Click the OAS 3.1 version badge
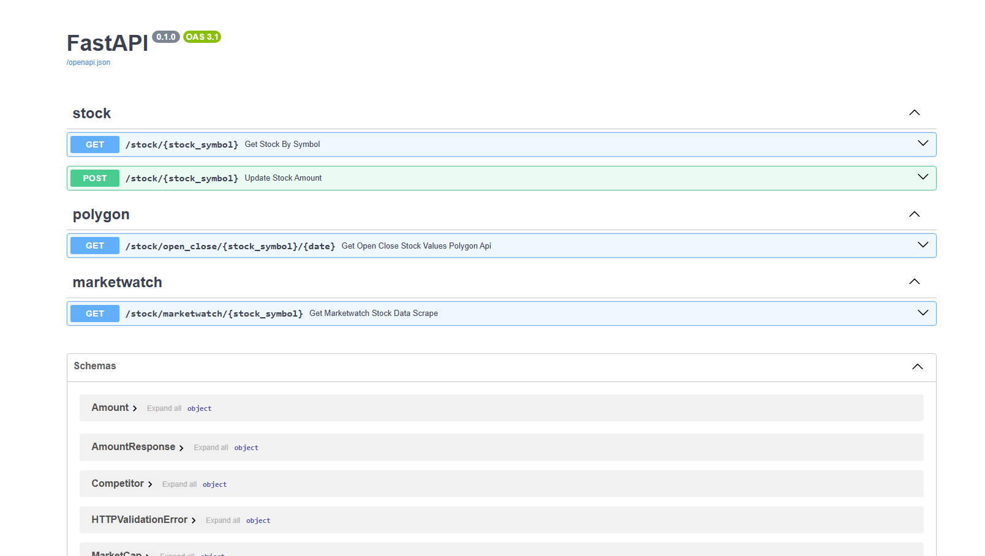985x556 pixels. click(x=202, y=37)
